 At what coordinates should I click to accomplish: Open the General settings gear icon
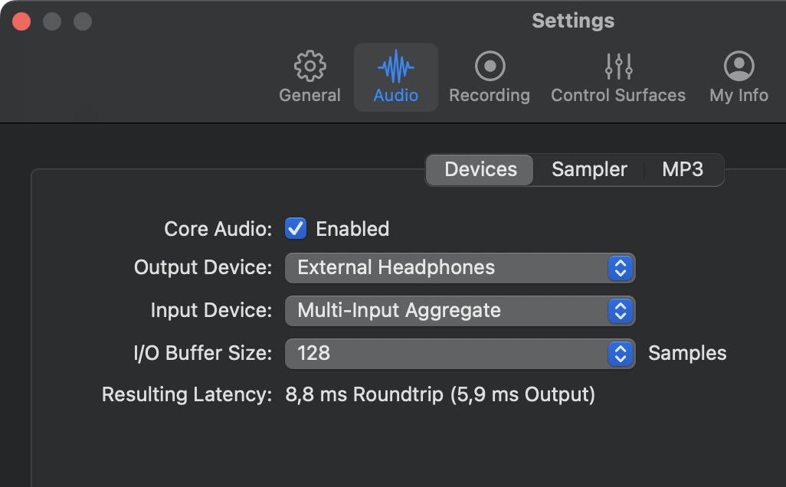309,67
